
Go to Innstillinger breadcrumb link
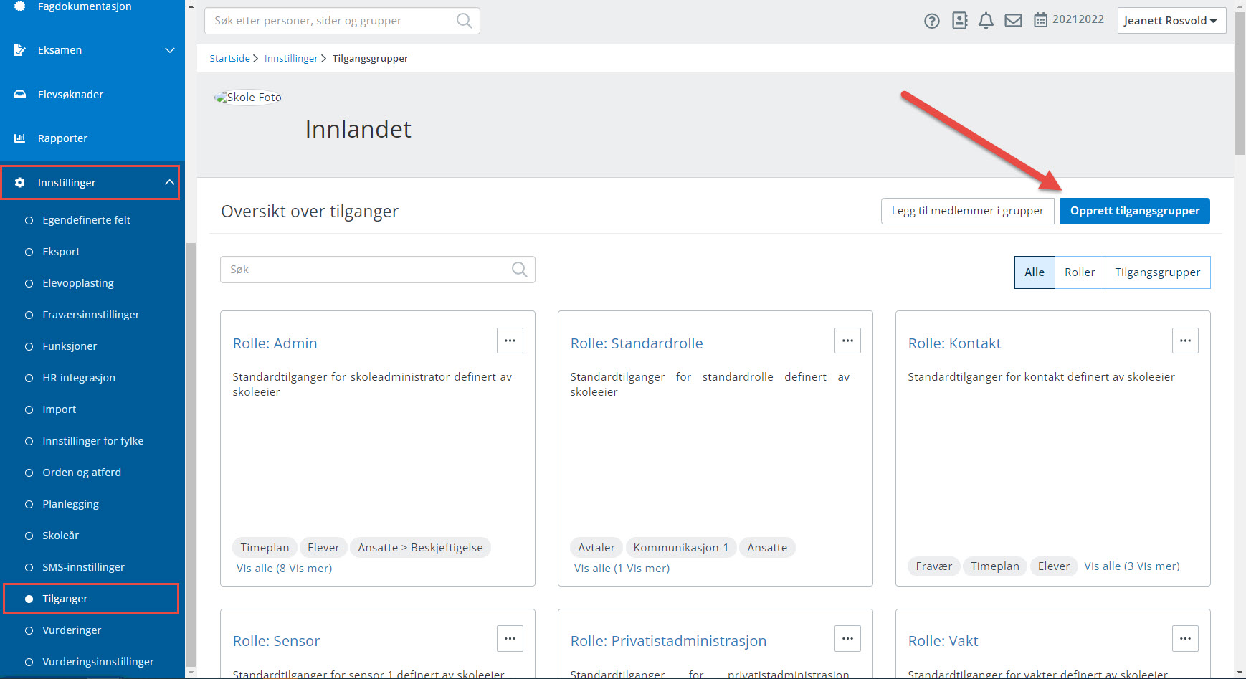(x=291, y=59)
